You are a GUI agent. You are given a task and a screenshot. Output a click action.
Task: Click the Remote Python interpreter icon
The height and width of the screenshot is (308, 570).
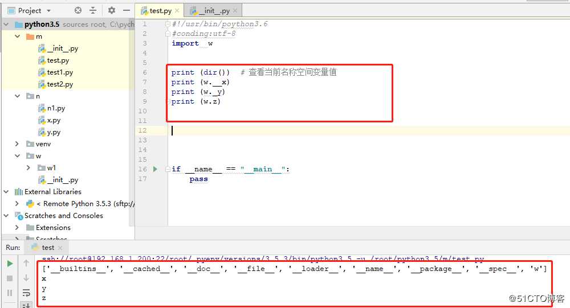(30, 203)
